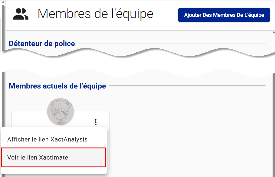Click the "Membres de l'équipe" page title

tap(95, 14)
